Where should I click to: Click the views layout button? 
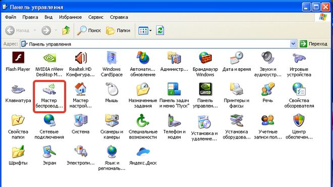tap(143, 31)
